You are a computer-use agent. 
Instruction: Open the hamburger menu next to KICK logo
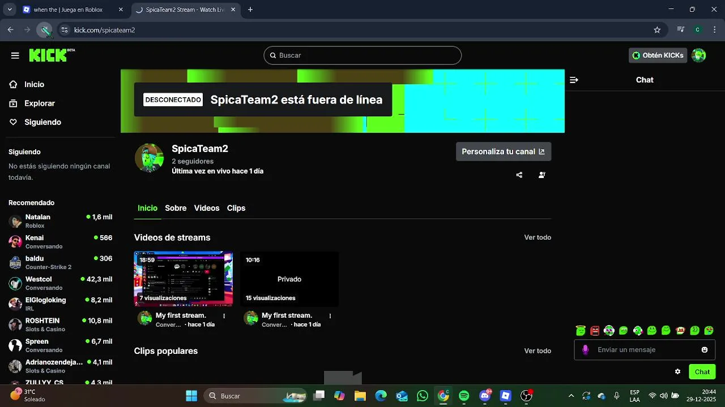click(15, 55)
